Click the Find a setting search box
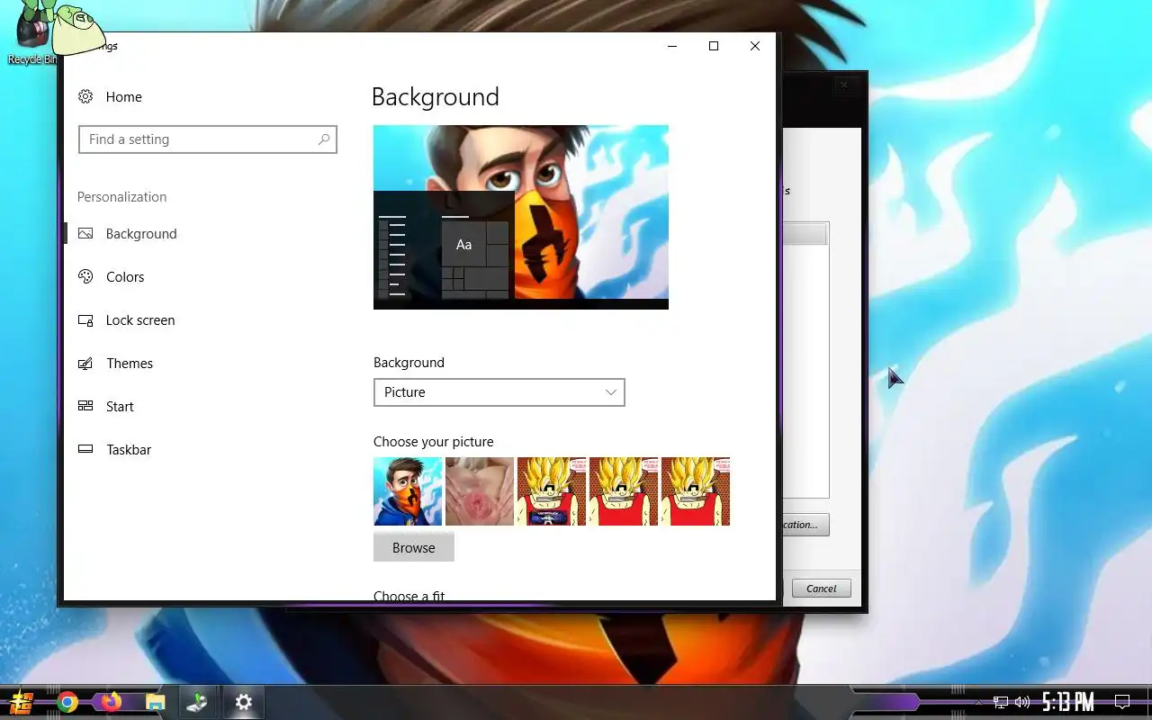The height and width of the screenshot is (720, 1152). [208, 139]
